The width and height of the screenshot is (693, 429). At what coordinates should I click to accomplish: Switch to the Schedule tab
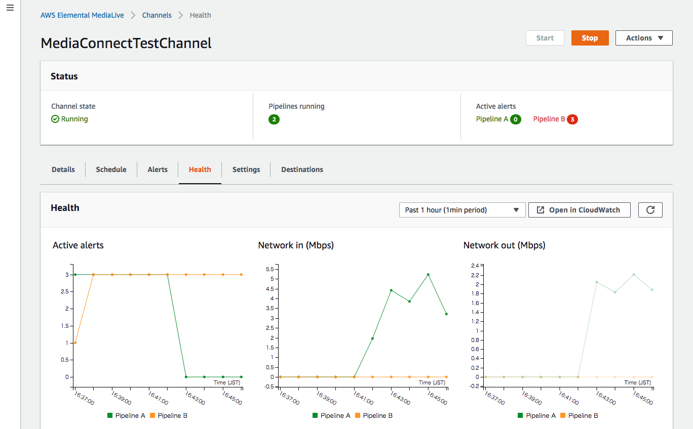111,169
